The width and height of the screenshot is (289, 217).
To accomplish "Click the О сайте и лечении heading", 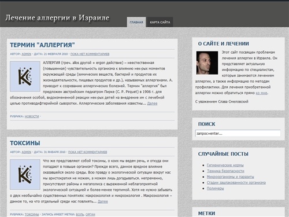I will (224, 44).
